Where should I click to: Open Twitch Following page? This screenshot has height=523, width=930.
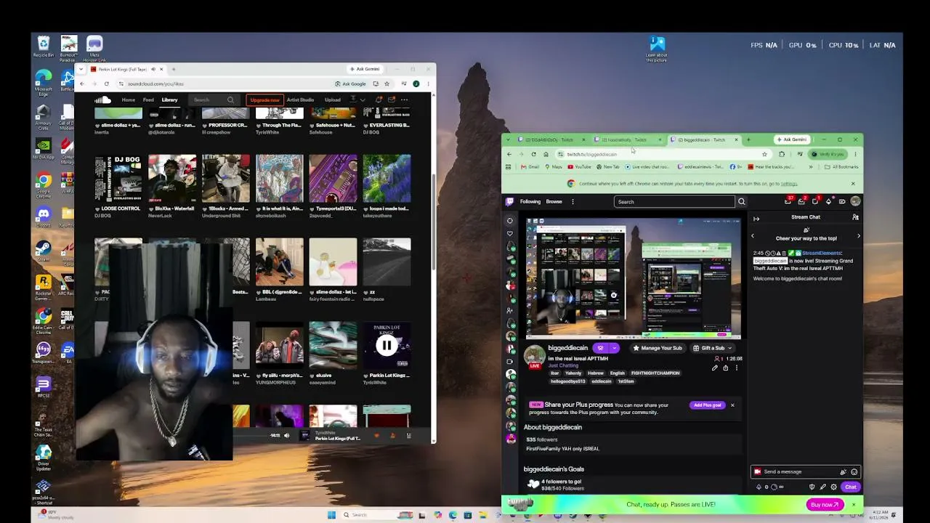pos(530,201)
